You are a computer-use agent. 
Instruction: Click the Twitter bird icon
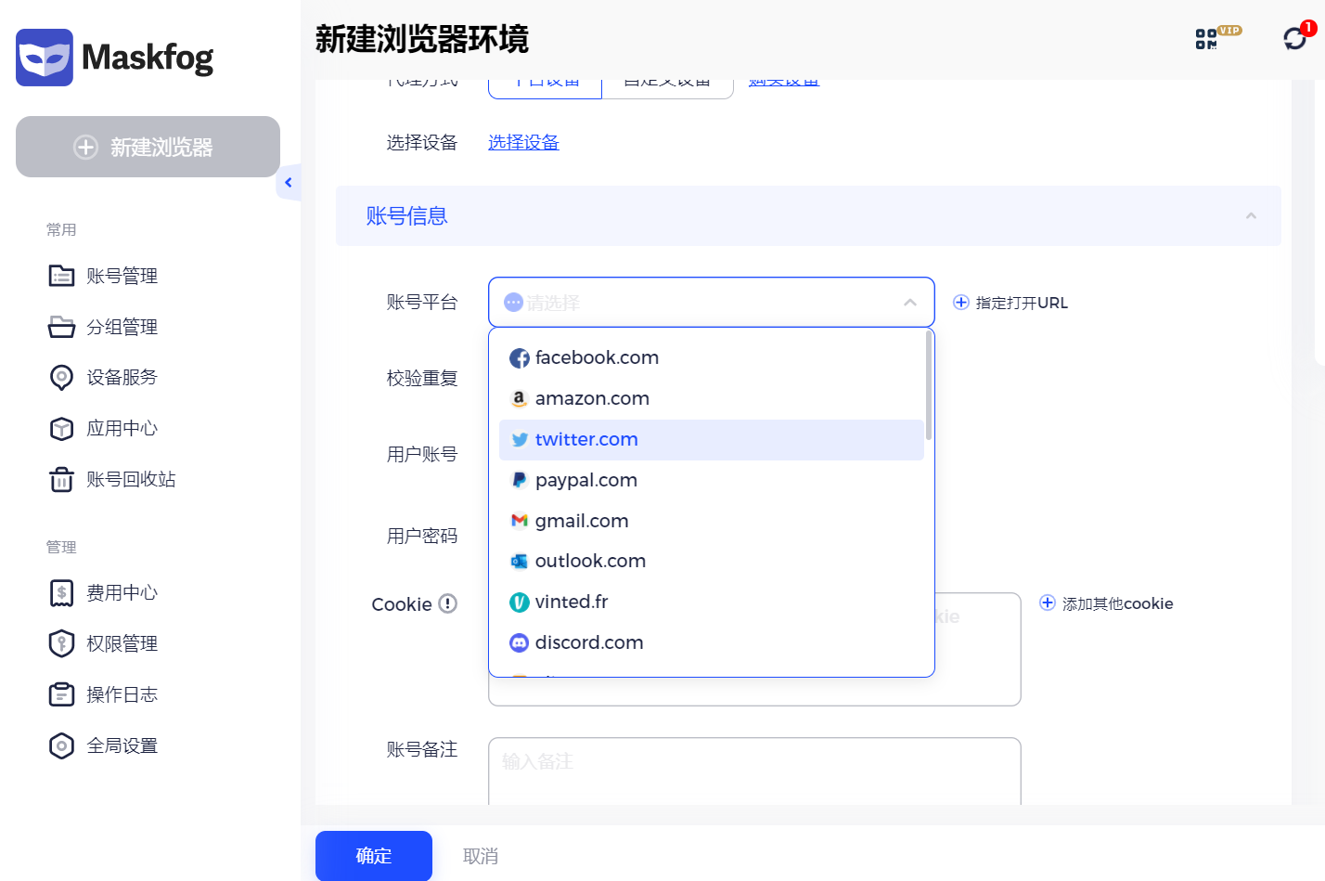click(x=520, y=440)
